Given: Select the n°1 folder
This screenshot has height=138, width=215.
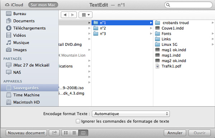Looking at the screenshot, I should coord(122,23).
